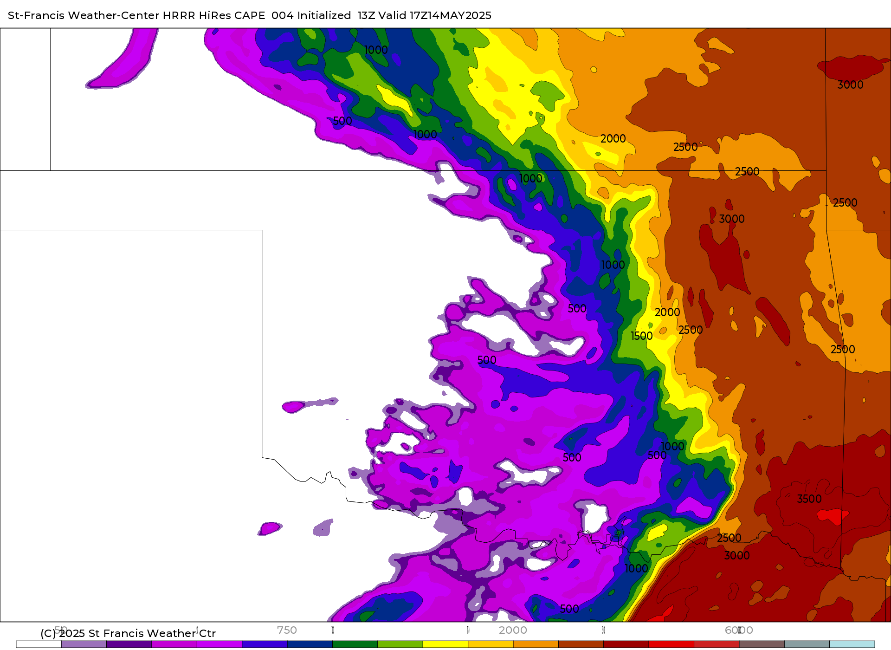Choose magenta swatch right of dark purple
Image resolution: width=891 pixels, height=650 pixels.
(x=174, y=644)
